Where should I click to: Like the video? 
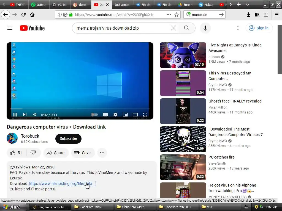click(x=16, y=153)
